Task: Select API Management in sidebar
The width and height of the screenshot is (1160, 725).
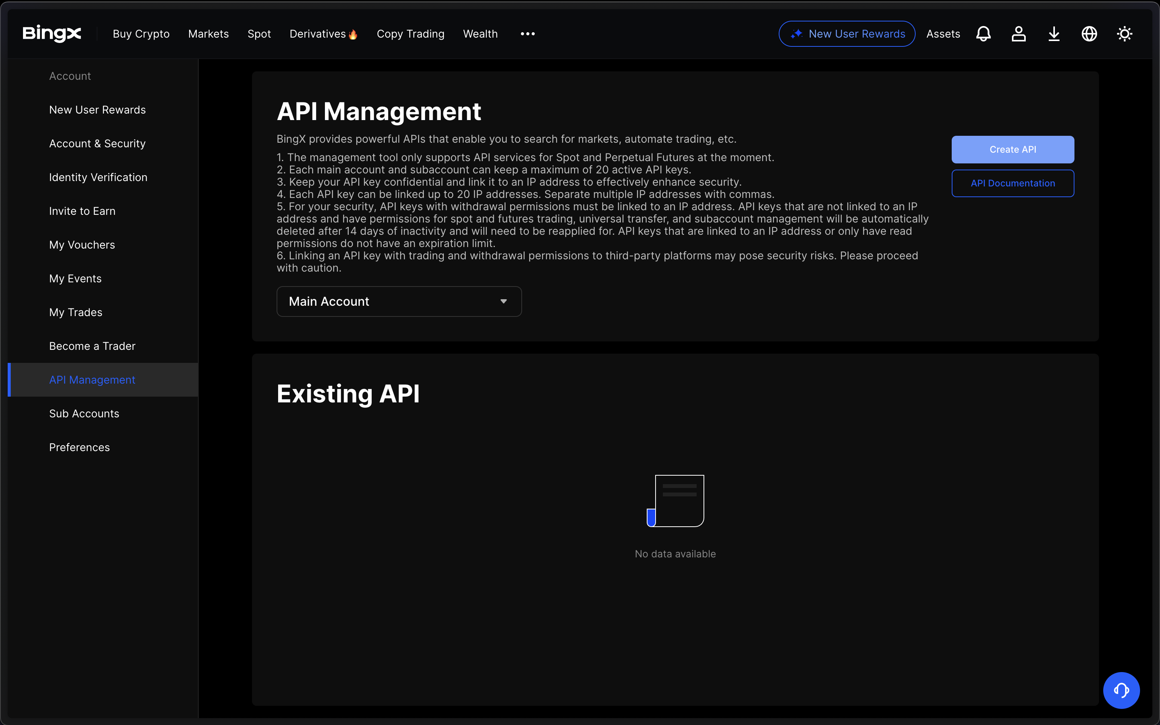Action: point(103,380)
